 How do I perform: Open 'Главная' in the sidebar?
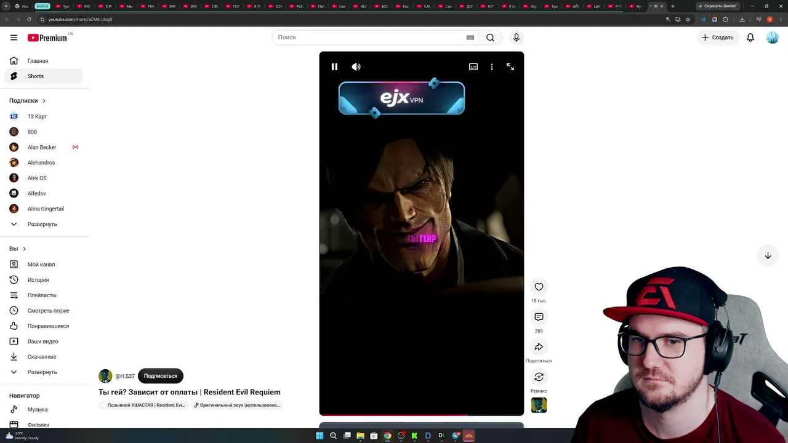pos(44,61)
